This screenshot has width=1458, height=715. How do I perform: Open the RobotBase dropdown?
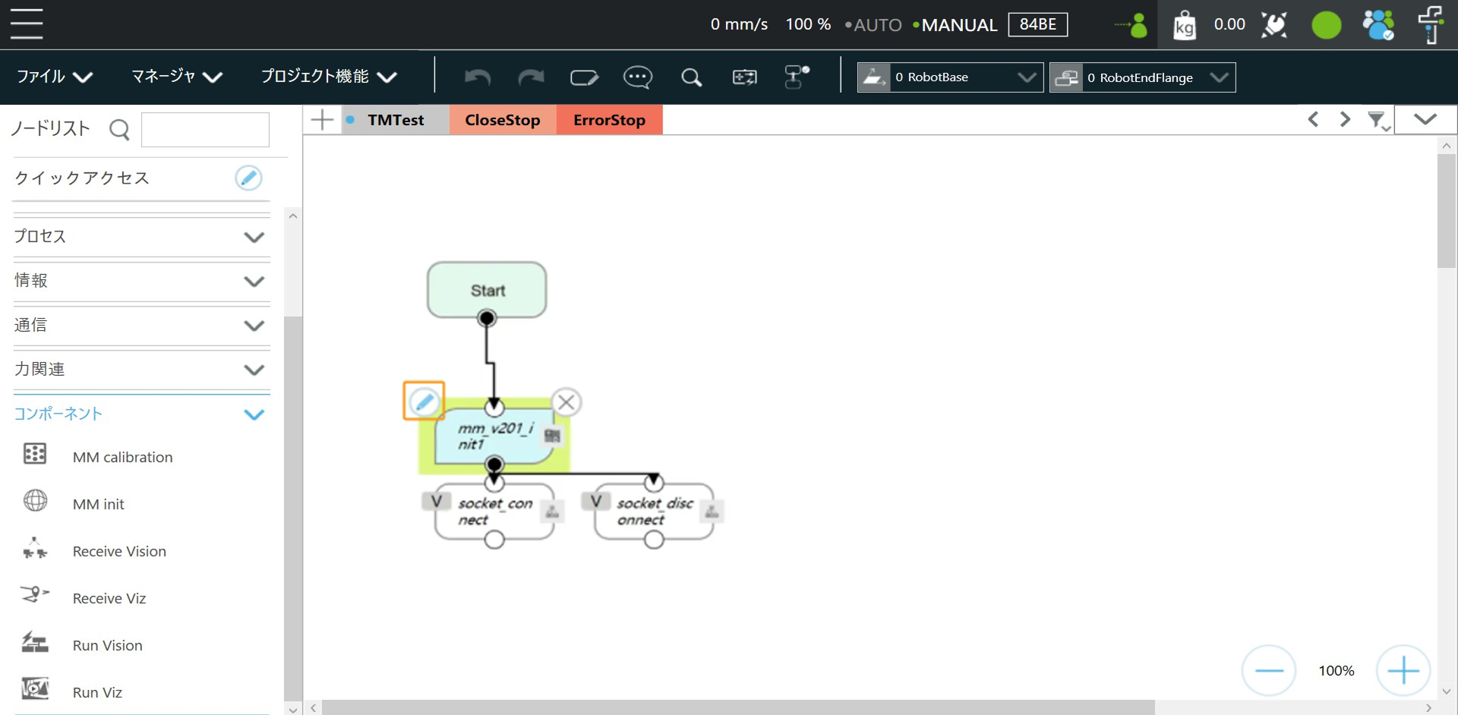[x=950, y=77]
